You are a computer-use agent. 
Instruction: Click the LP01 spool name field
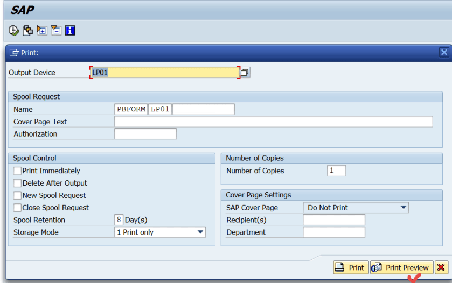pos(160,109)
